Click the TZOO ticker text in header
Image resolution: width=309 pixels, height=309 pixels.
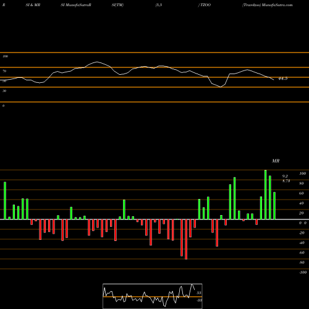(205, 5)
